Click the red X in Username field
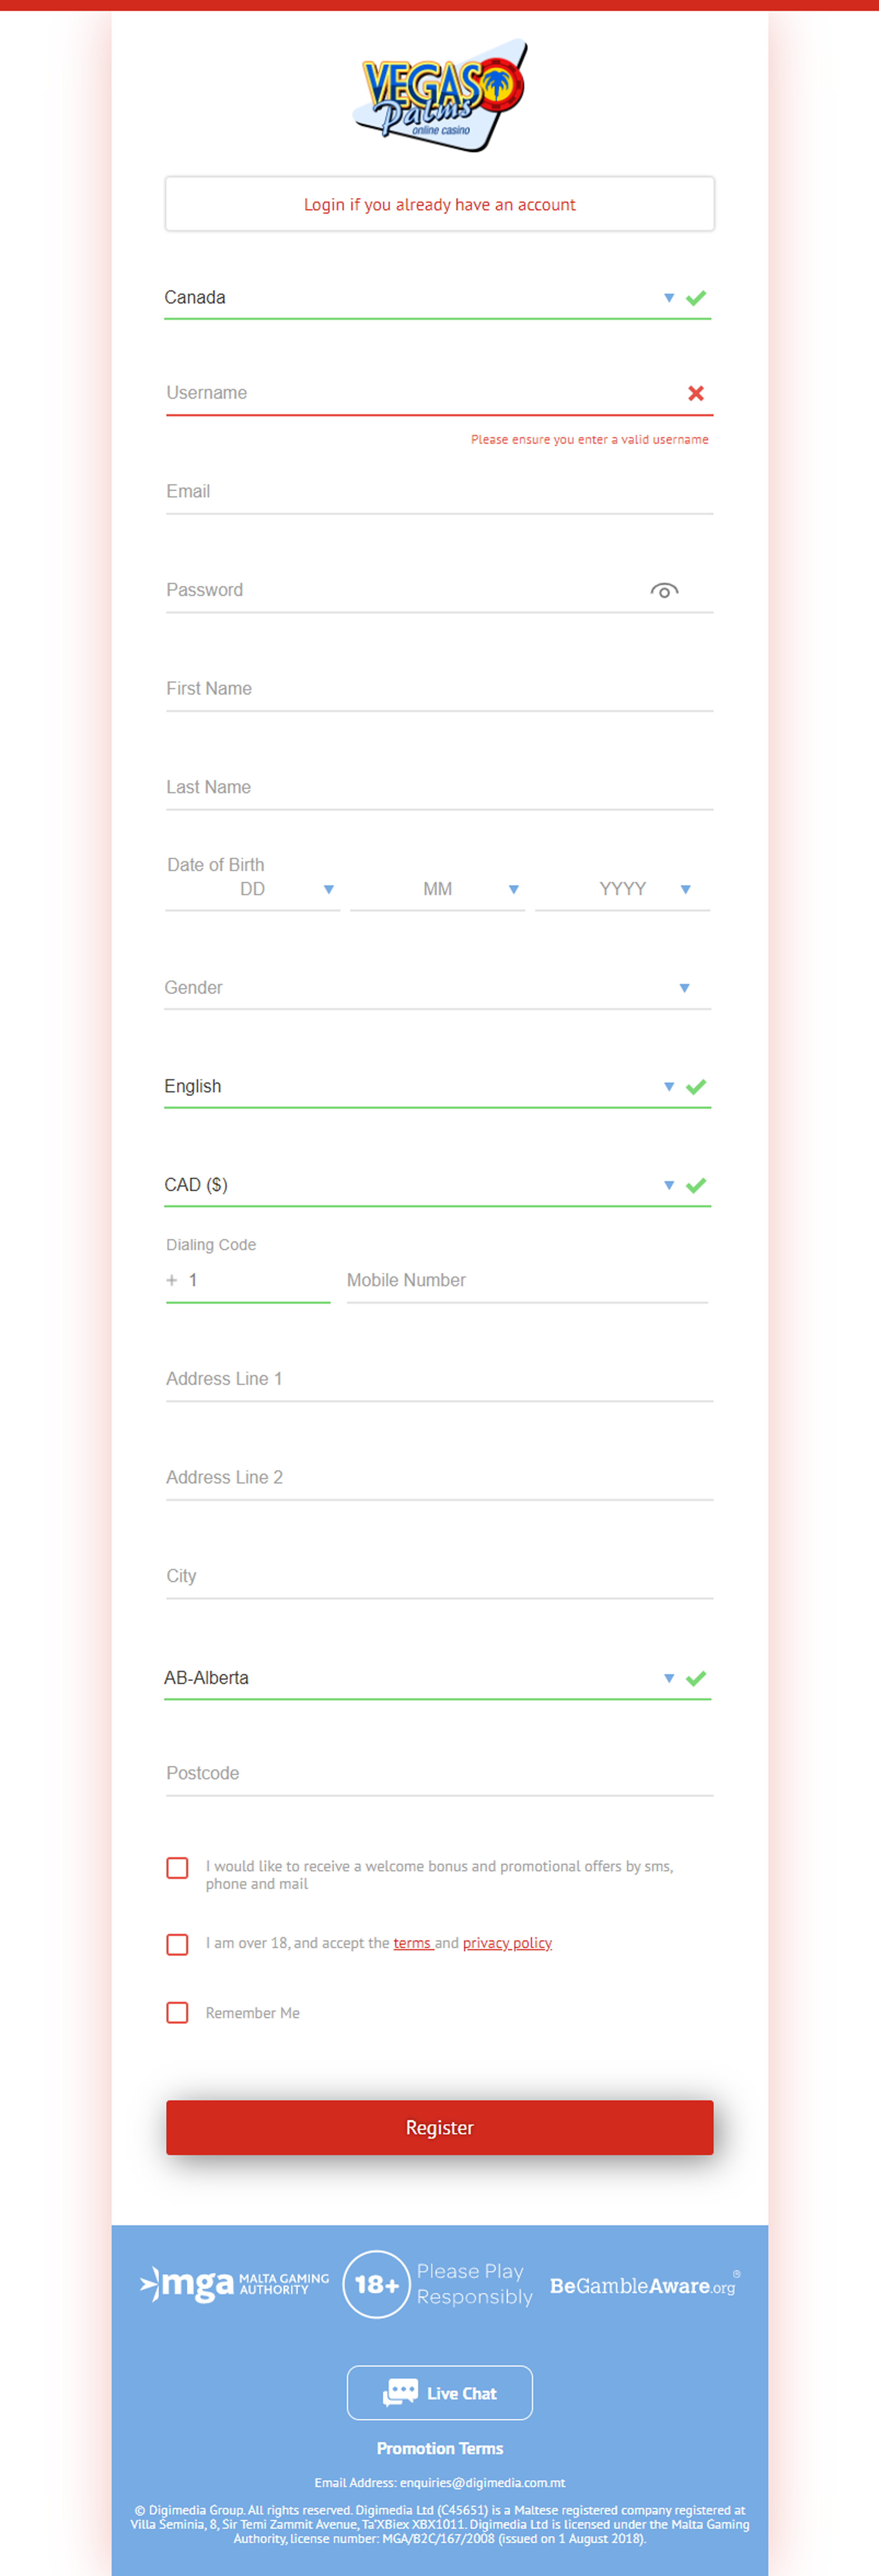The width and height of the screenshot is (879, 2576). [x=696, y=393]
